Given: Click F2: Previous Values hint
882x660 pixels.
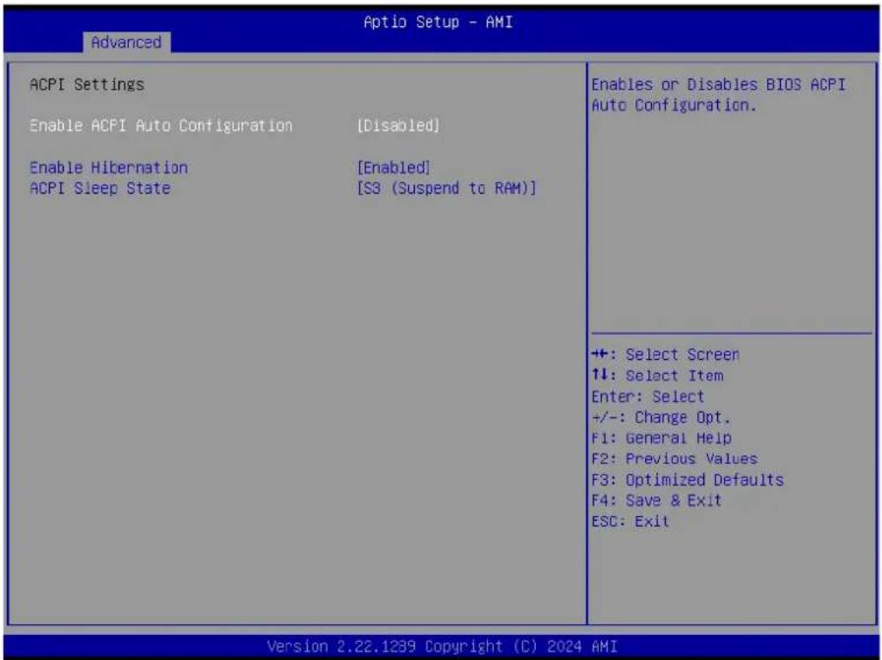Looking at the screenshot, I should point(675,459).
